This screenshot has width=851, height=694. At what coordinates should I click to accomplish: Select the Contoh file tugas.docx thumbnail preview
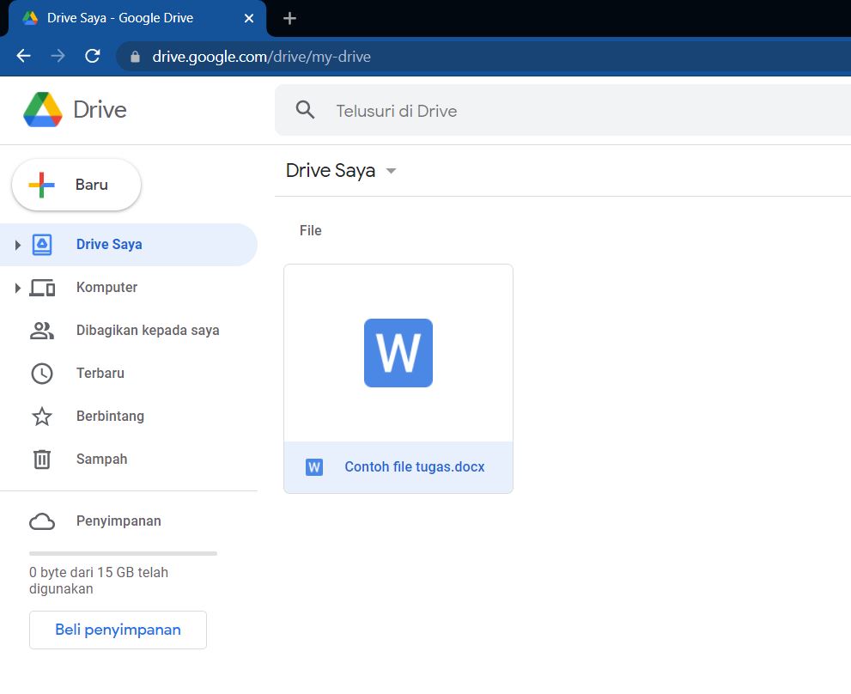coord(398,353)
